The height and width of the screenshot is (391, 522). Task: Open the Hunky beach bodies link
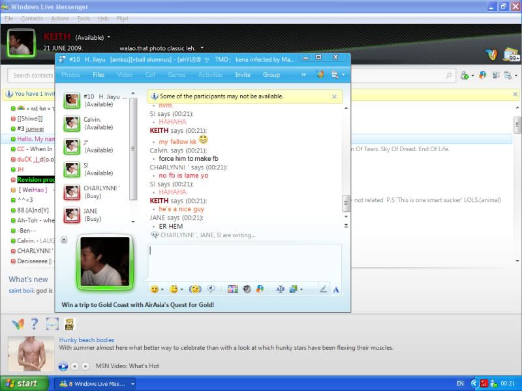coord(87,340)
